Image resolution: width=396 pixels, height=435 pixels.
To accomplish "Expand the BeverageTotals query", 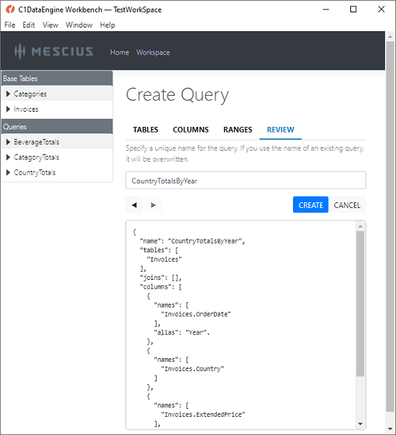I will pyautogui.click(x=8, y=142).
